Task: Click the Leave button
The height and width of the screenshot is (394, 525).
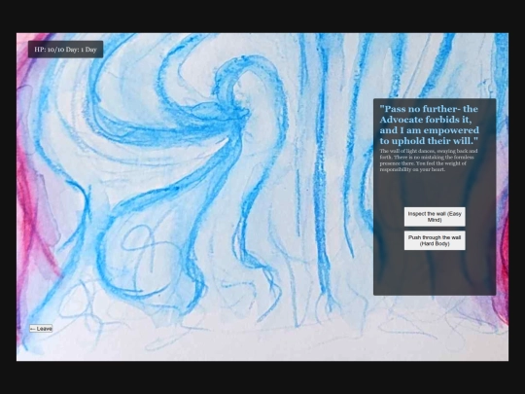Action: coord(41,329)
